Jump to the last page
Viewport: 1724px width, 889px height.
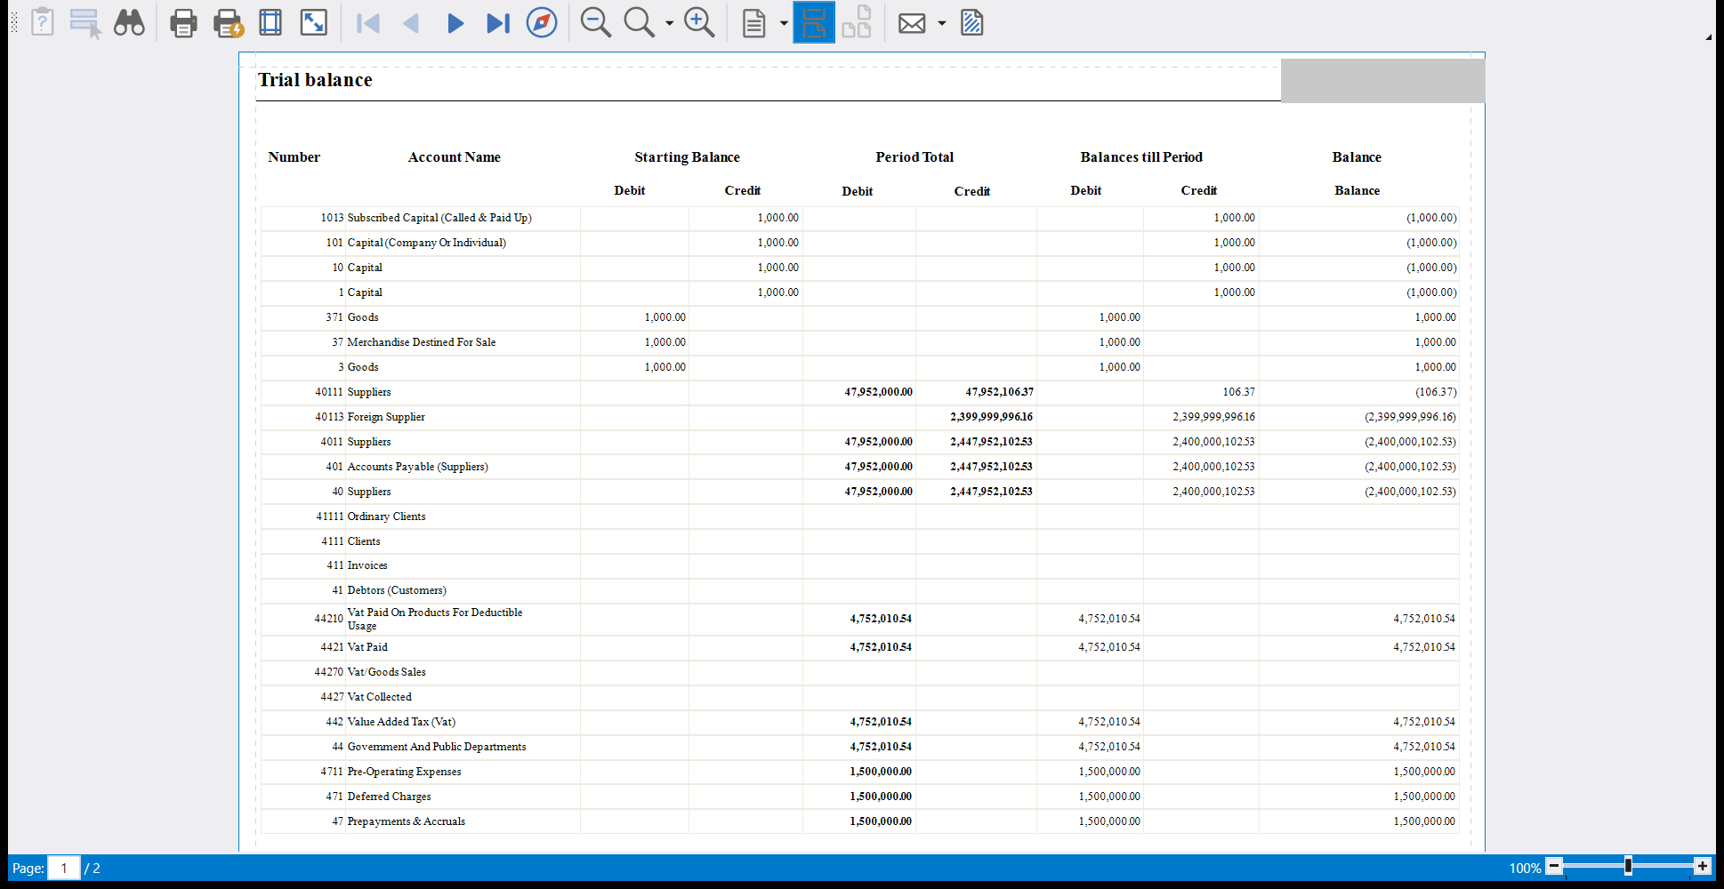click(x=498, y=22)
